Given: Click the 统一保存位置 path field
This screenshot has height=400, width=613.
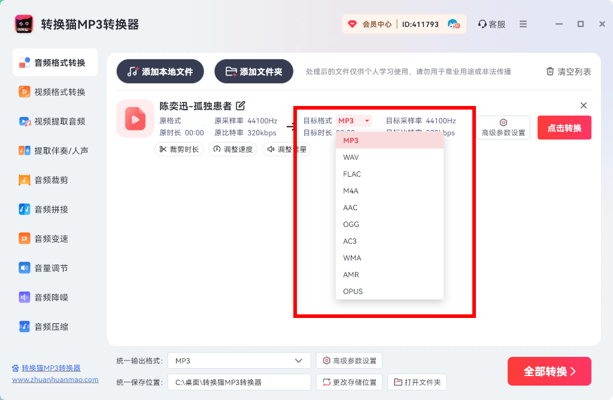Looking at the screenshot, I should 238,382.
